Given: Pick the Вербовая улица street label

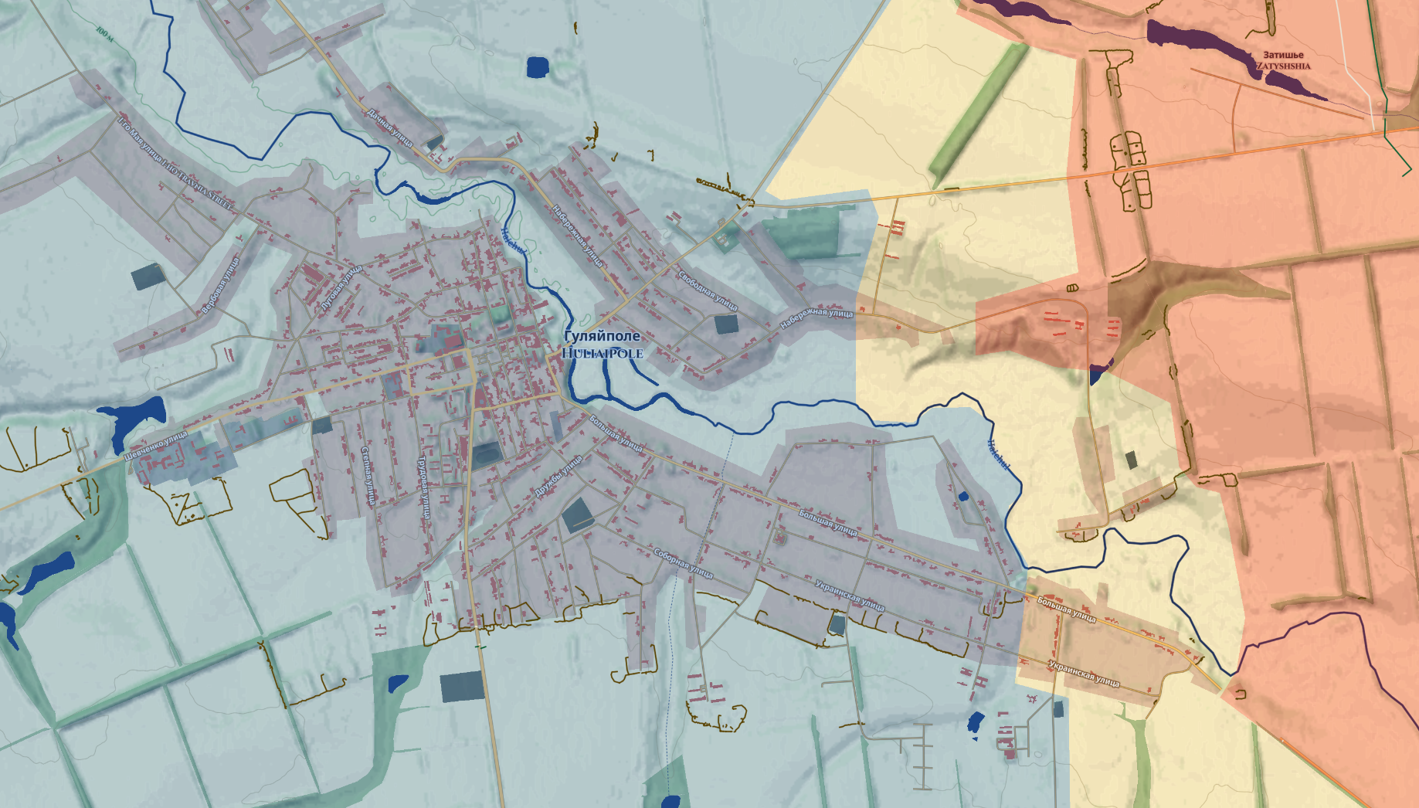Looking at the screenshot, I should pos(220,286).
